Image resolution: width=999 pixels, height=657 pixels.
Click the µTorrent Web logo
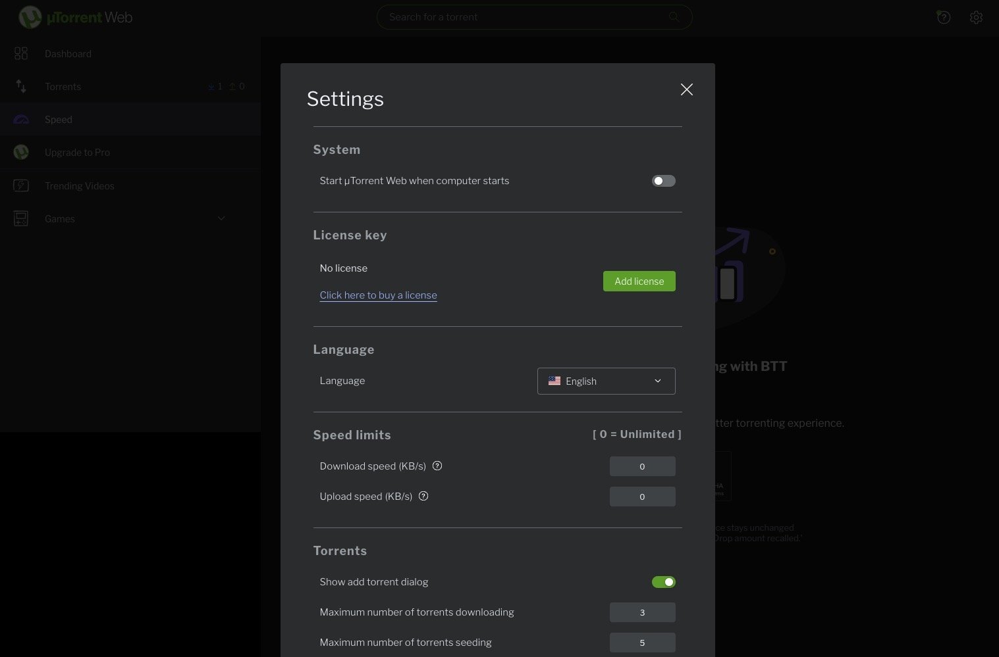coord(76,17)
